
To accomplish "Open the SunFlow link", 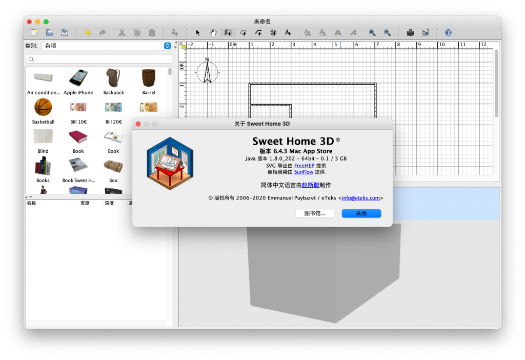I will click(x=304, y=172).
